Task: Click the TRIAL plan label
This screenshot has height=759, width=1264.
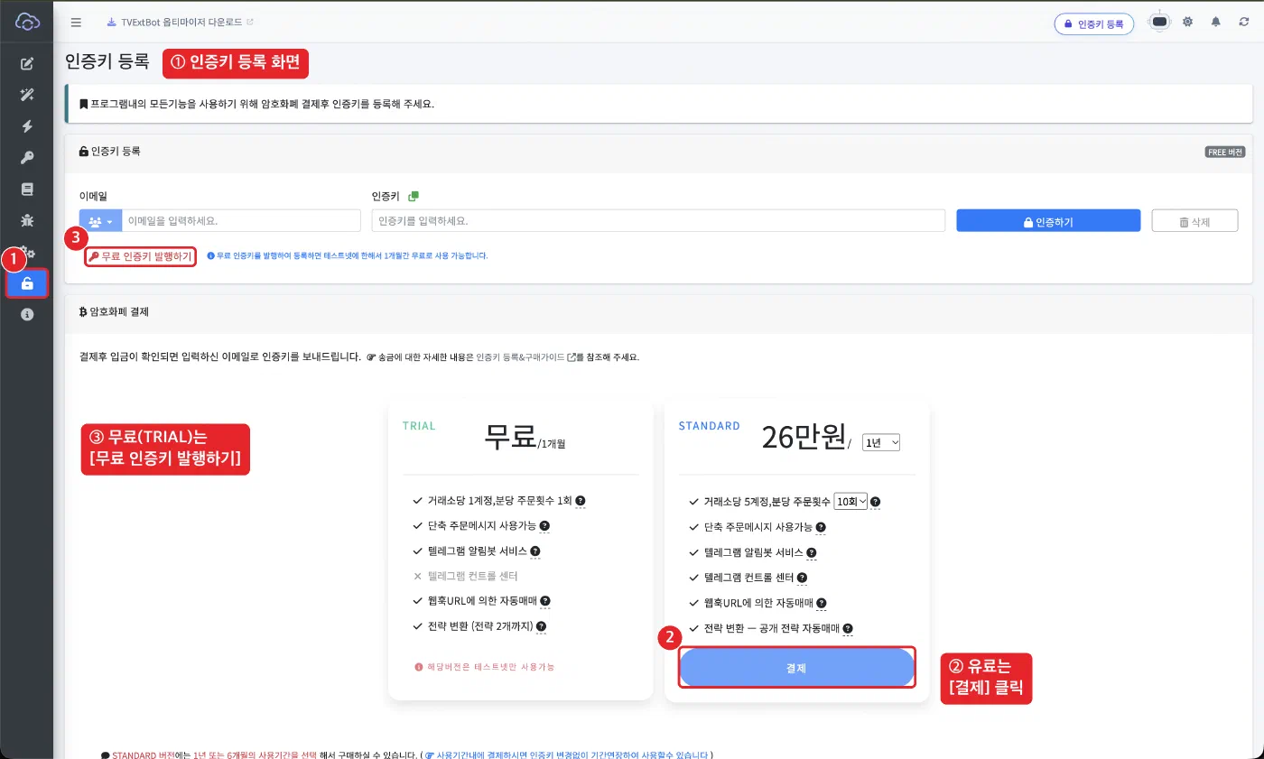Action: pos(419,426)
